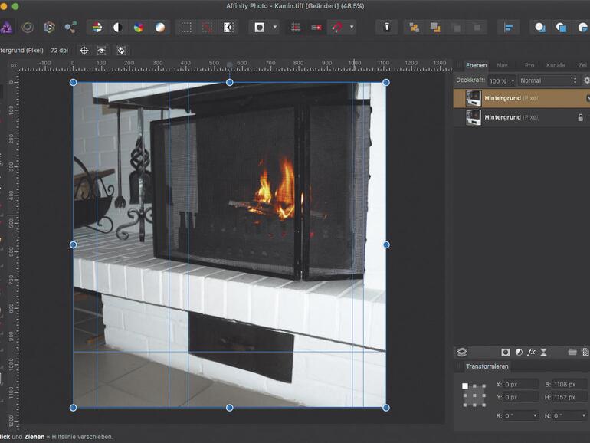Click the live filter hourglass icon

543,352
